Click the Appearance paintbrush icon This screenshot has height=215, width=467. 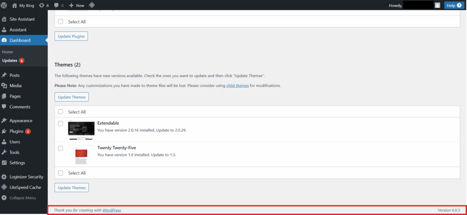pyautogui.click(x=4, y=121)
